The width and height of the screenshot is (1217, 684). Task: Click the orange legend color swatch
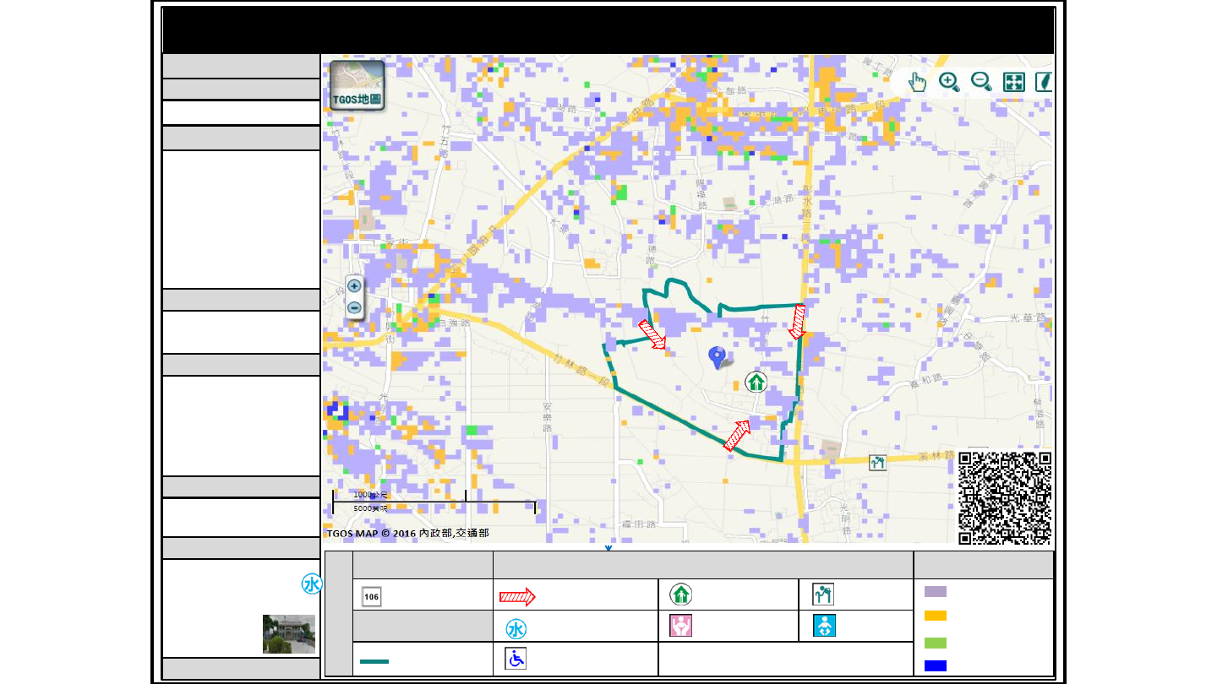pos(936,616)
